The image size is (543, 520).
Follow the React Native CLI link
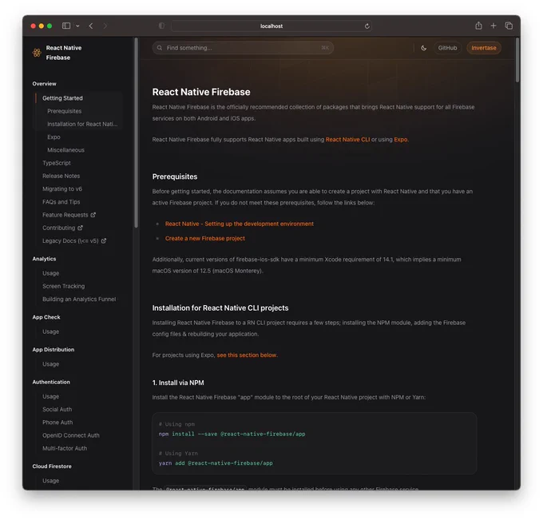(x=347, y=140)
